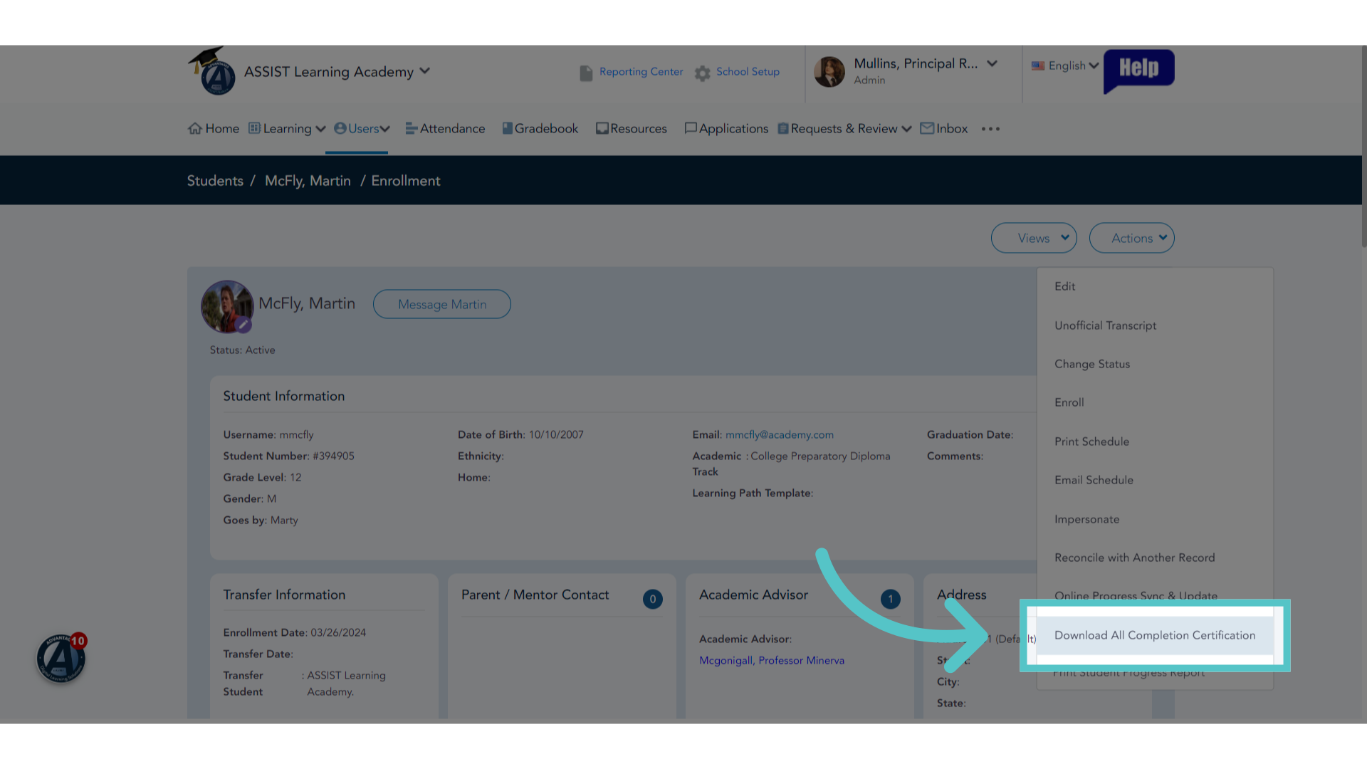Open the Reporting Center document icon
This screenshot has height=769, width=1367.
click(586, 73)
